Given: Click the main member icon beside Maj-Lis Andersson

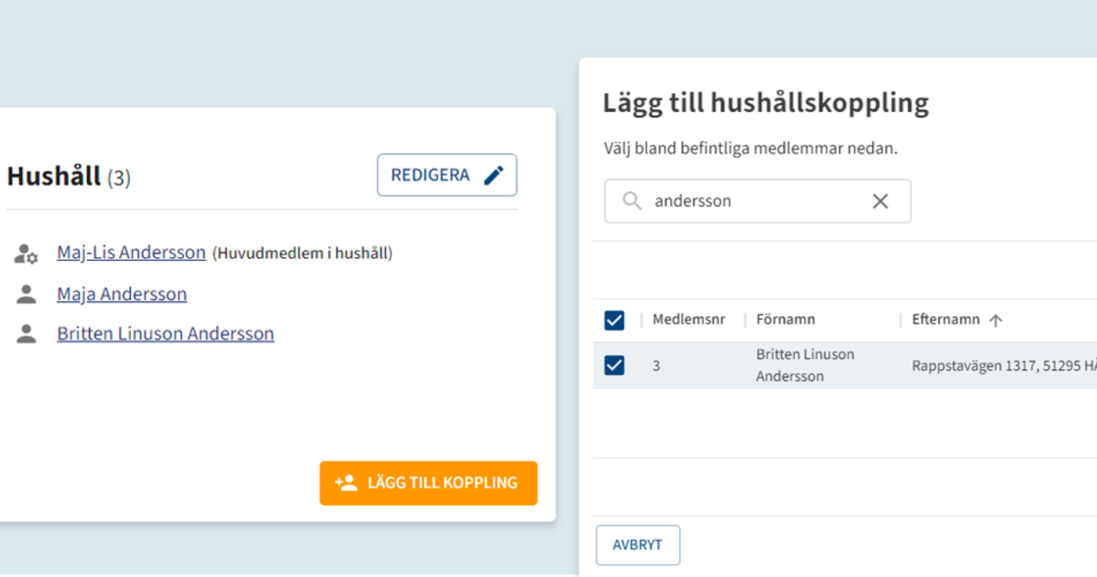Looking at the screenshot, I should [x=26, y=253].
